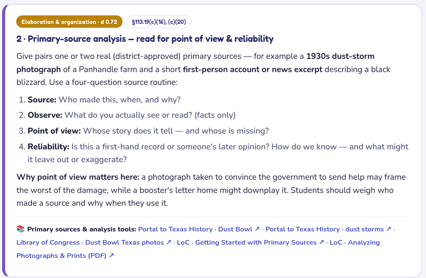Image resolution: width=426 pixels, height=278 pixels.
Task: Open LoC Getting Started with Primary Sources link
Action: tap(250, 243)
